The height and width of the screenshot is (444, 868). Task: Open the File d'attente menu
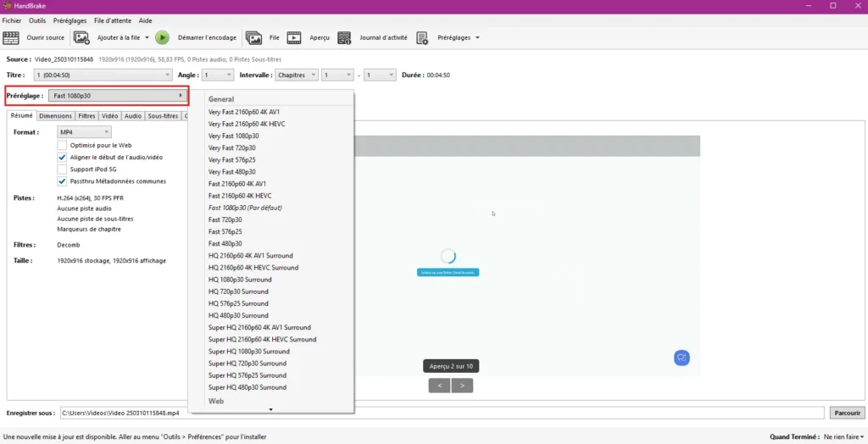pos(113,20)
